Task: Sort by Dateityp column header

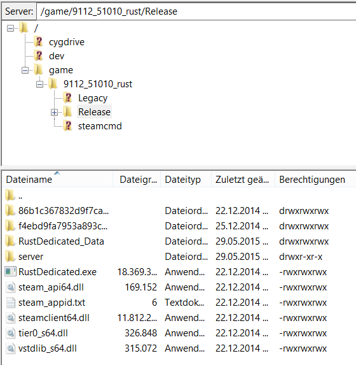Action: click(x=186, y=179)
